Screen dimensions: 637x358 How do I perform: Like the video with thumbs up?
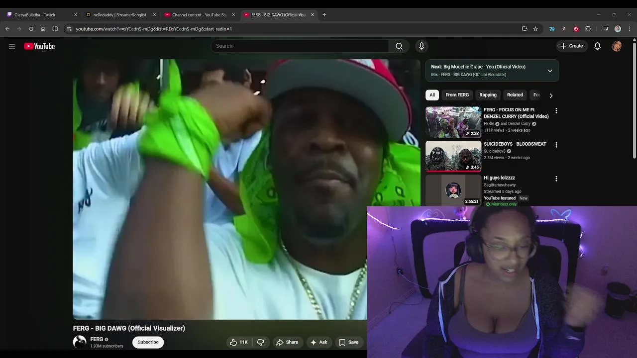(238, 342)
